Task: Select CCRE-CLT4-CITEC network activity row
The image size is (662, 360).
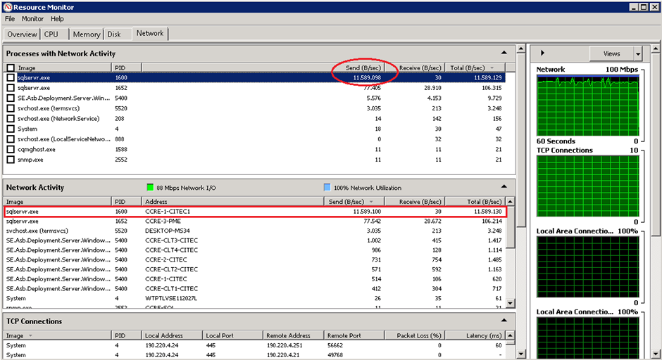Action: click(x=255, y=250)
